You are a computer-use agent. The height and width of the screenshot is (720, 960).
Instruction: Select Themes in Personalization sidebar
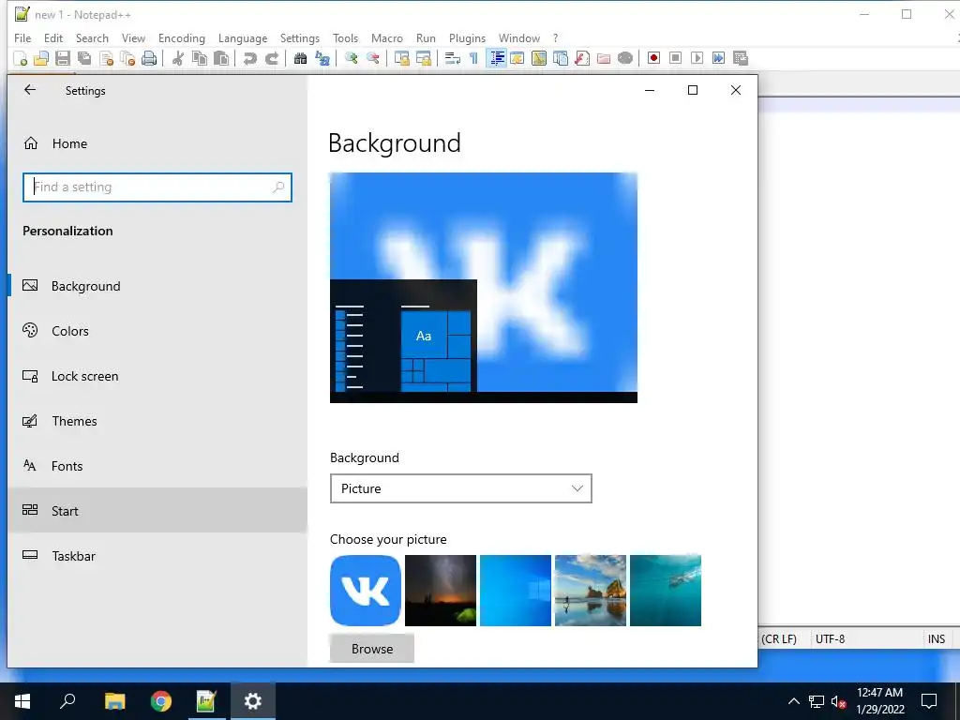click(x=157, y=421)
